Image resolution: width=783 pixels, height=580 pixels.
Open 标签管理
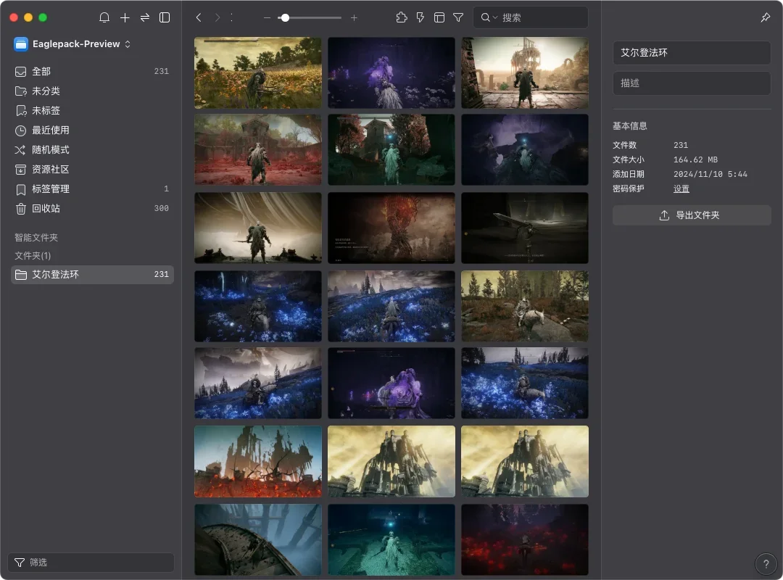click(92, 188)
